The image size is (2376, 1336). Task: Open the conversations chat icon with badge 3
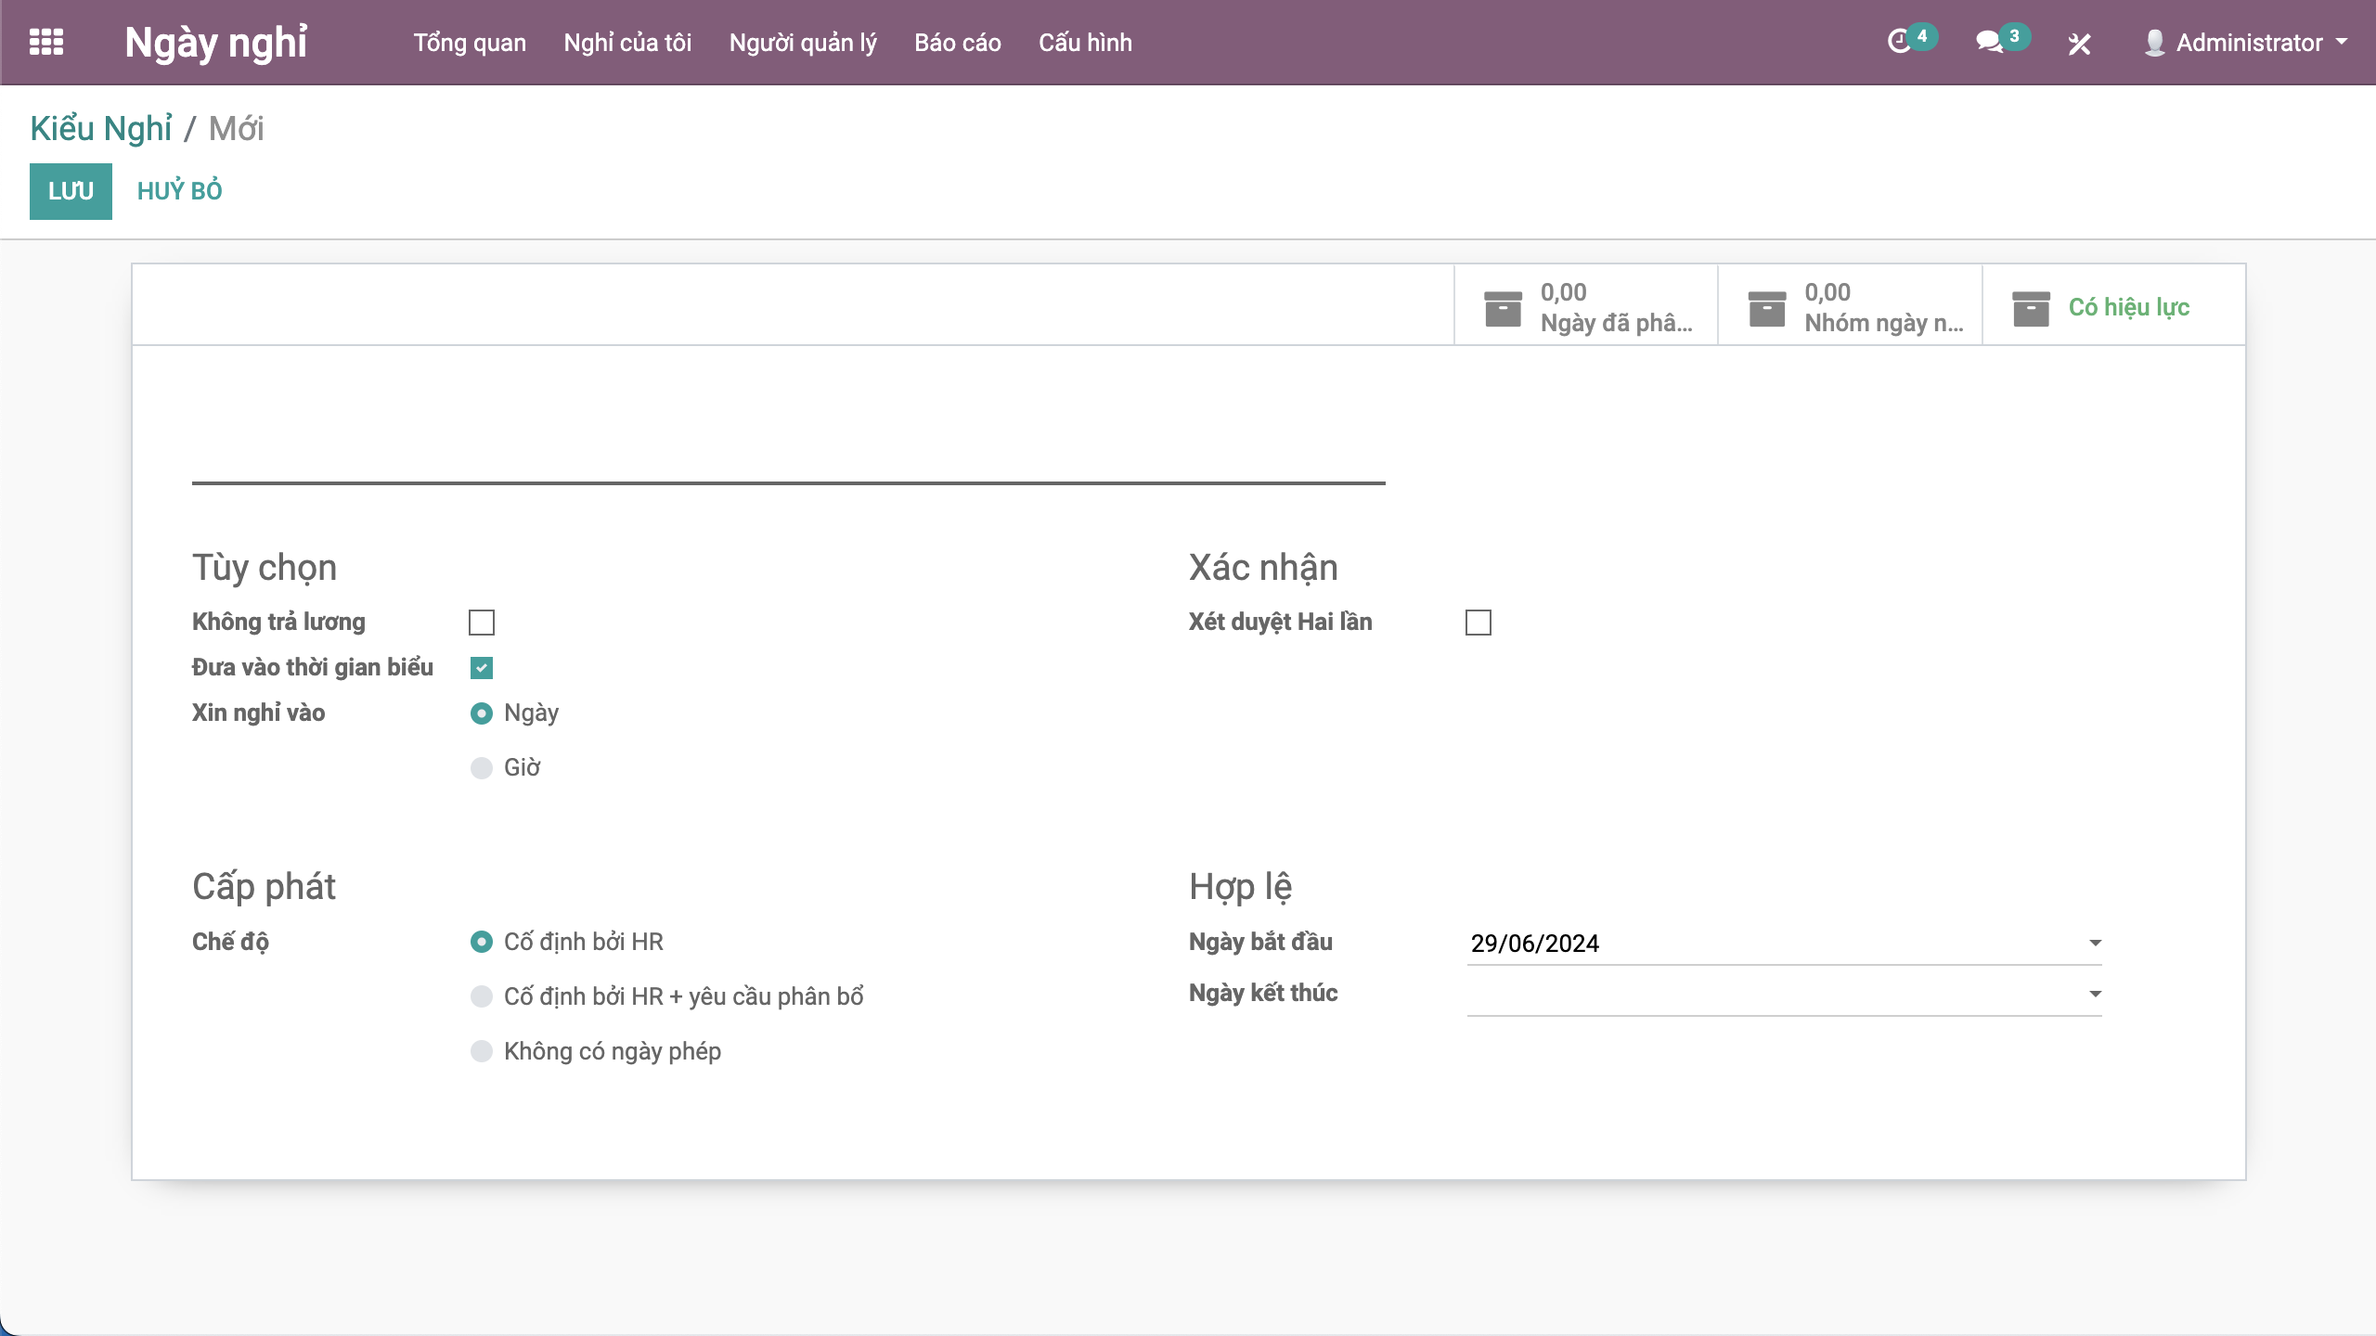point(1988,42)
